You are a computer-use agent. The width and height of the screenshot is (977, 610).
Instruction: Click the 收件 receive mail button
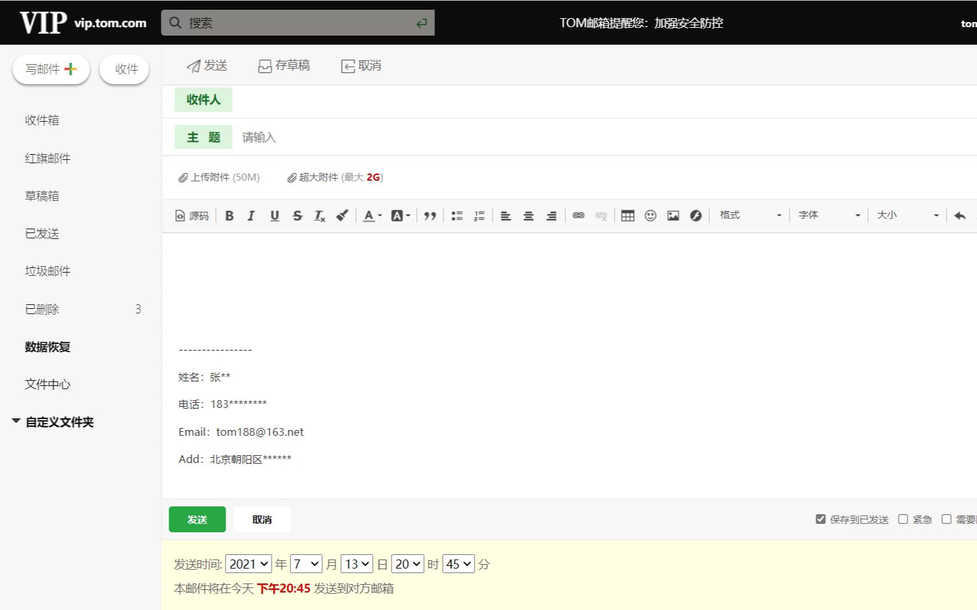click(124, 69)
